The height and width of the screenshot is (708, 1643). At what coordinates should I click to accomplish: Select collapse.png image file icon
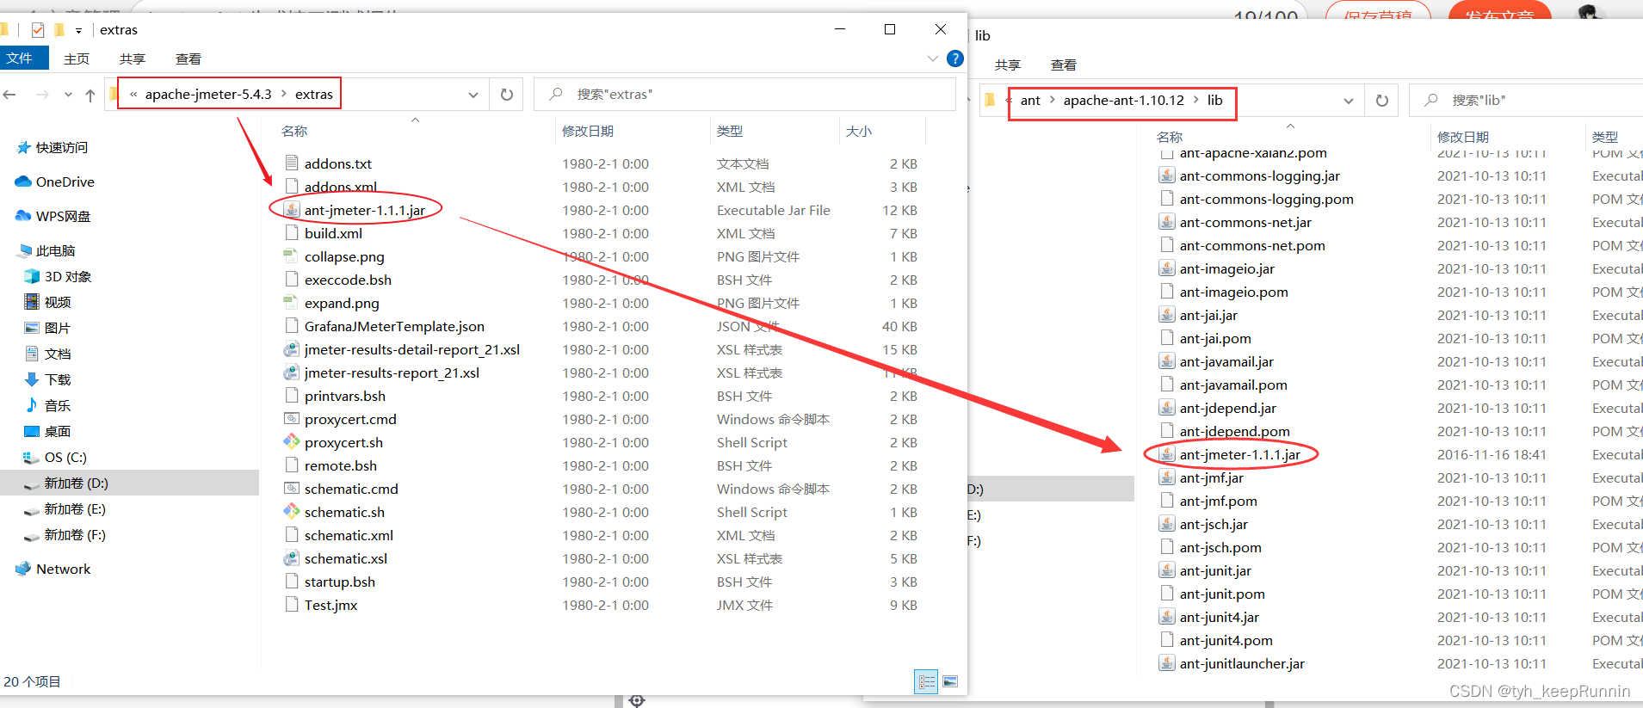[x=292, y=256]
